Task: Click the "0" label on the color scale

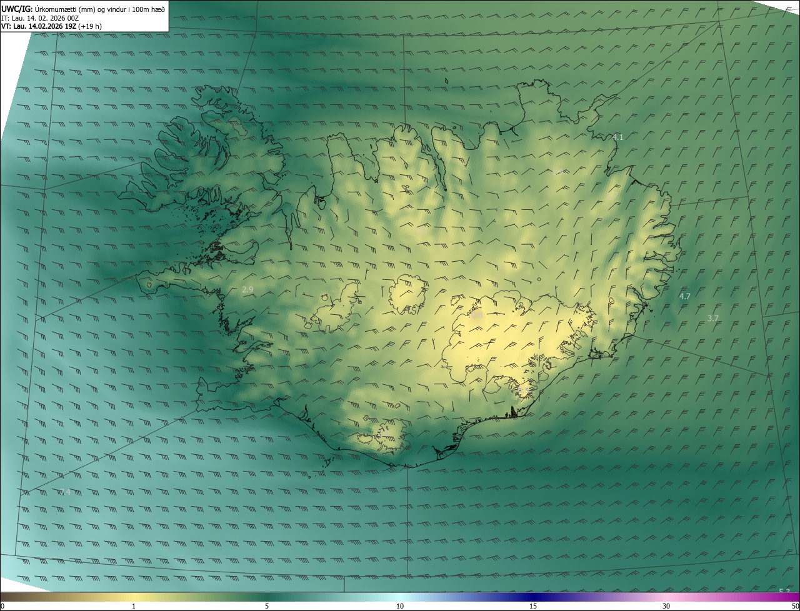Action: tap(2, 607)
